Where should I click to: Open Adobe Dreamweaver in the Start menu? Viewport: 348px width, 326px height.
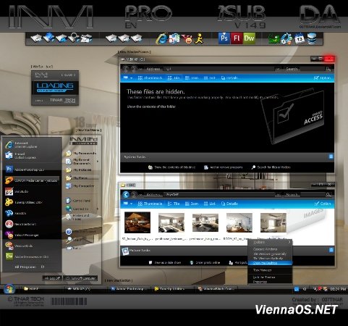pyautogui.click(x=27, y=256)
